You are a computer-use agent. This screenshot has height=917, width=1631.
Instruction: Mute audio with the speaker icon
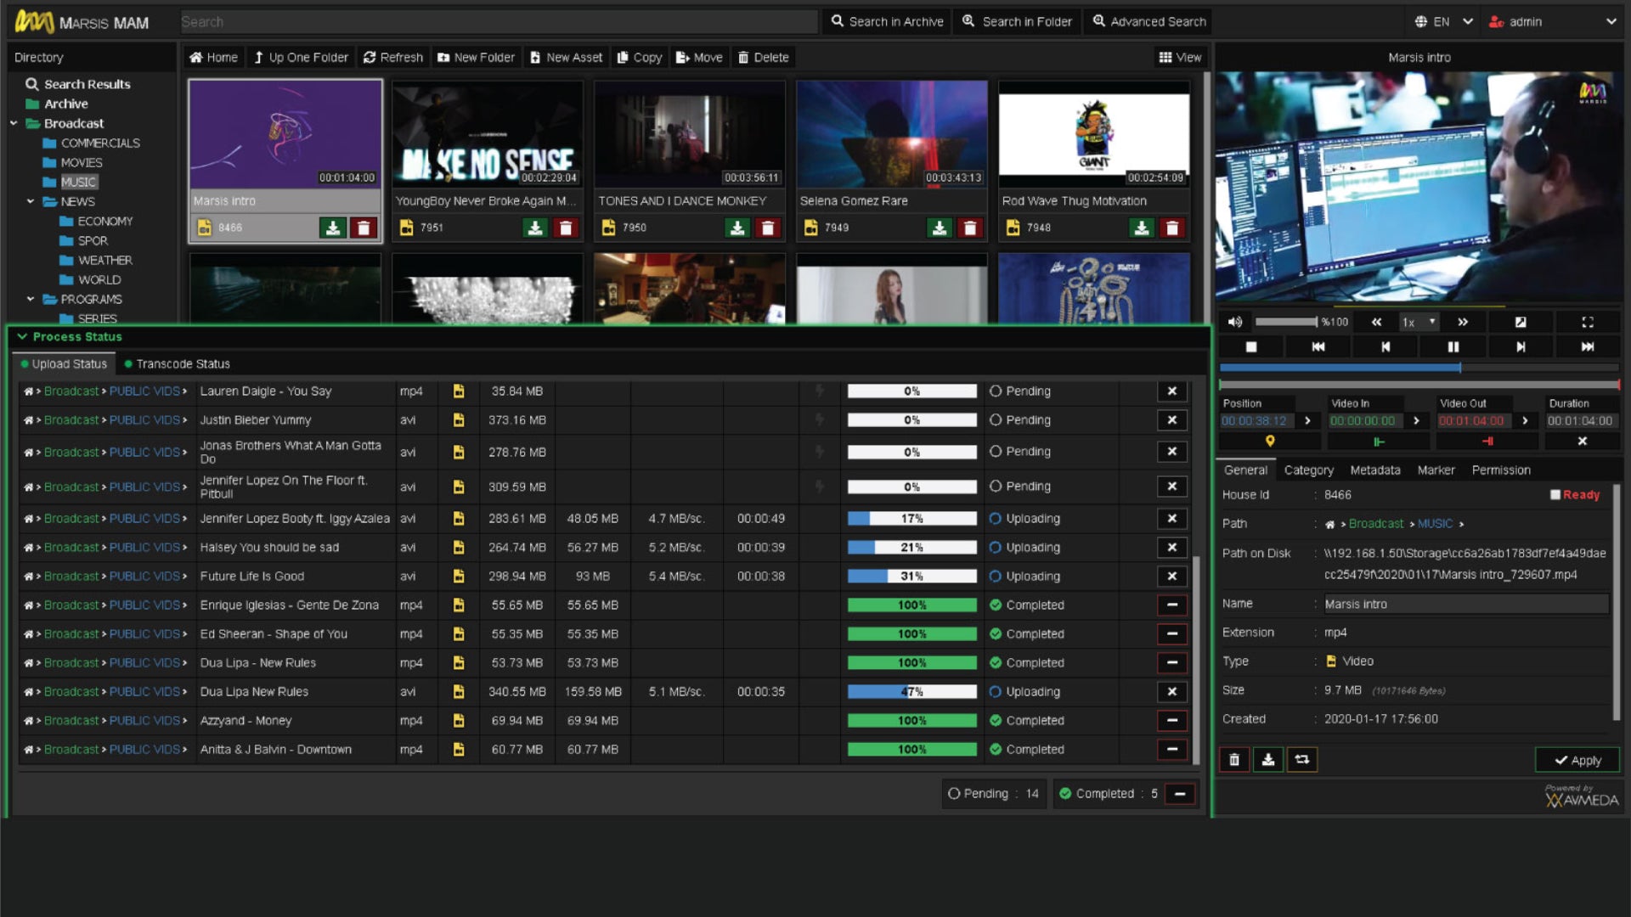click(1235, 322)
